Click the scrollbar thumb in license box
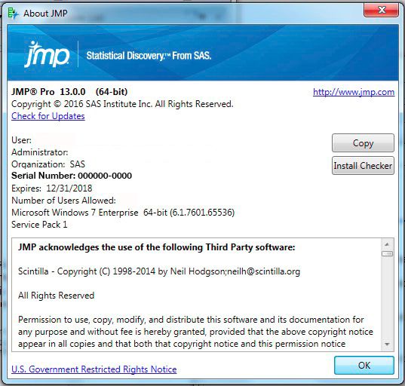 click(x=387, y=253)
